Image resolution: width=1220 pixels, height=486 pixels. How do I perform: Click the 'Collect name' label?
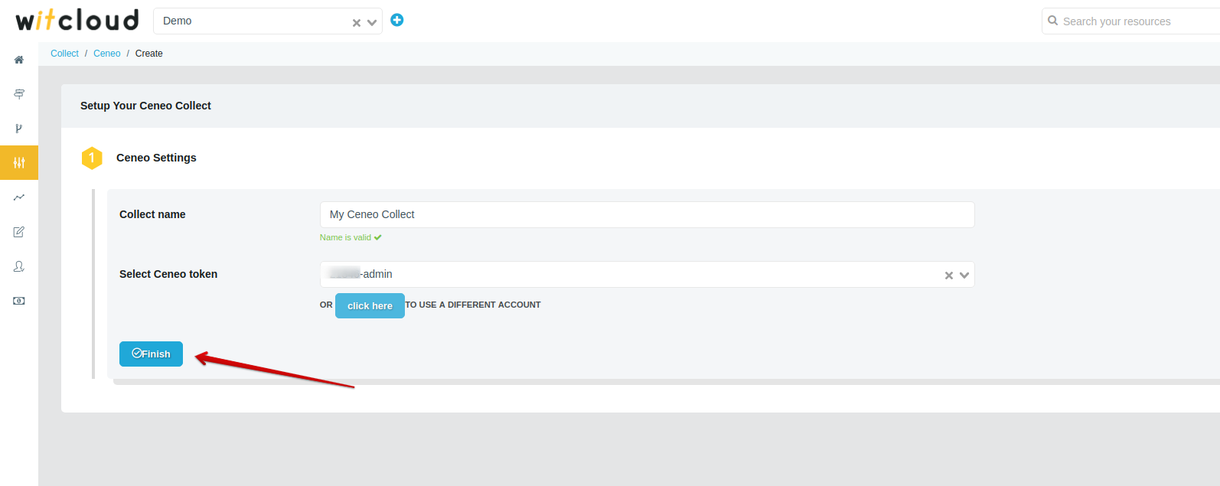152,214
